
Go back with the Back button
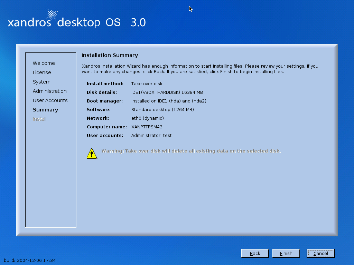255,253
